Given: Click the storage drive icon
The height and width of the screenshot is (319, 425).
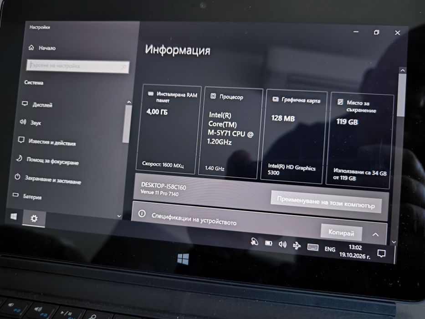Looking at the screenshot, I should (x=340, y=102).
